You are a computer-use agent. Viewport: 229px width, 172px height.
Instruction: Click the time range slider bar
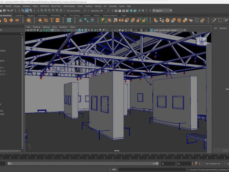tap(83, 163)
